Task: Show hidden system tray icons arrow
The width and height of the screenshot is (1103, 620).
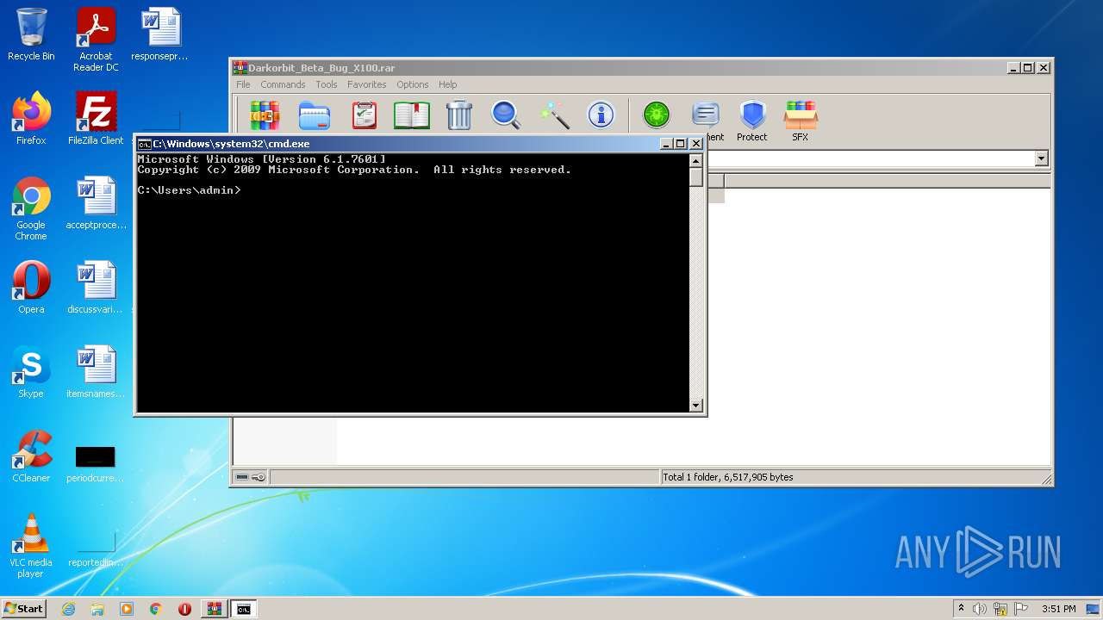Action: (x=961, y=609)
